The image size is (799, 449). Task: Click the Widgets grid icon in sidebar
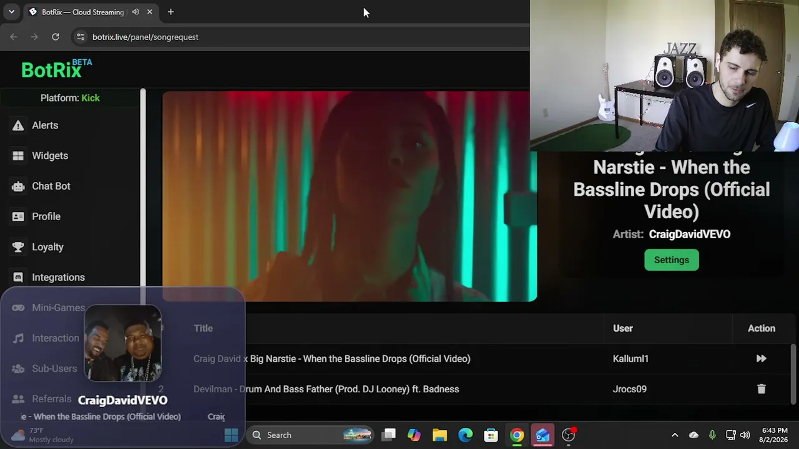(18, 156)
